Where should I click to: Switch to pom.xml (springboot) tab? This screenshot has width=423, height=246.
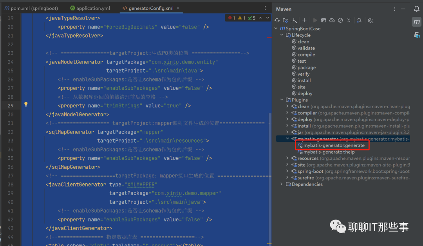pos(31,8)
